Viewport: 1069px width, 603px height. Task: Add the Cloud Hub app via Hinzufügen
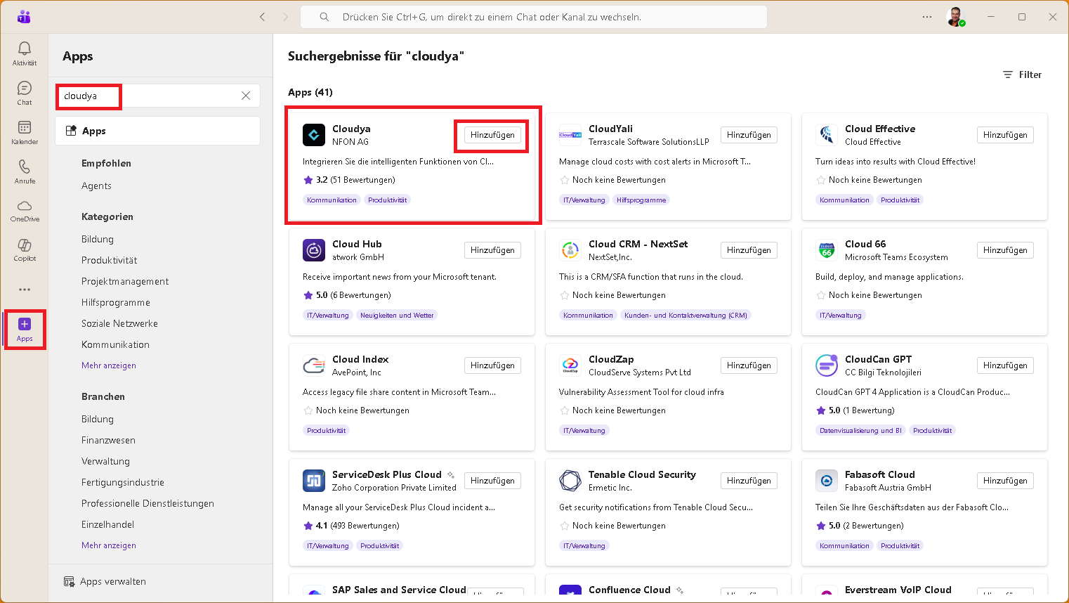point(492,250)
